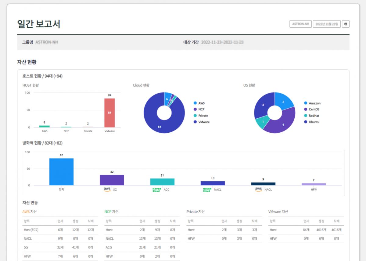Viewport: 366px width, 261px height.
Task: Toggle CentOS legend dot in OS 현황
Action: tap(305, 109)
